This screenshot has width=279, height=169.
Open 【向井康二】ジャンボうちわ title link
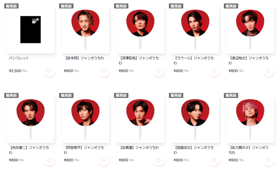(x=29, y=150)
